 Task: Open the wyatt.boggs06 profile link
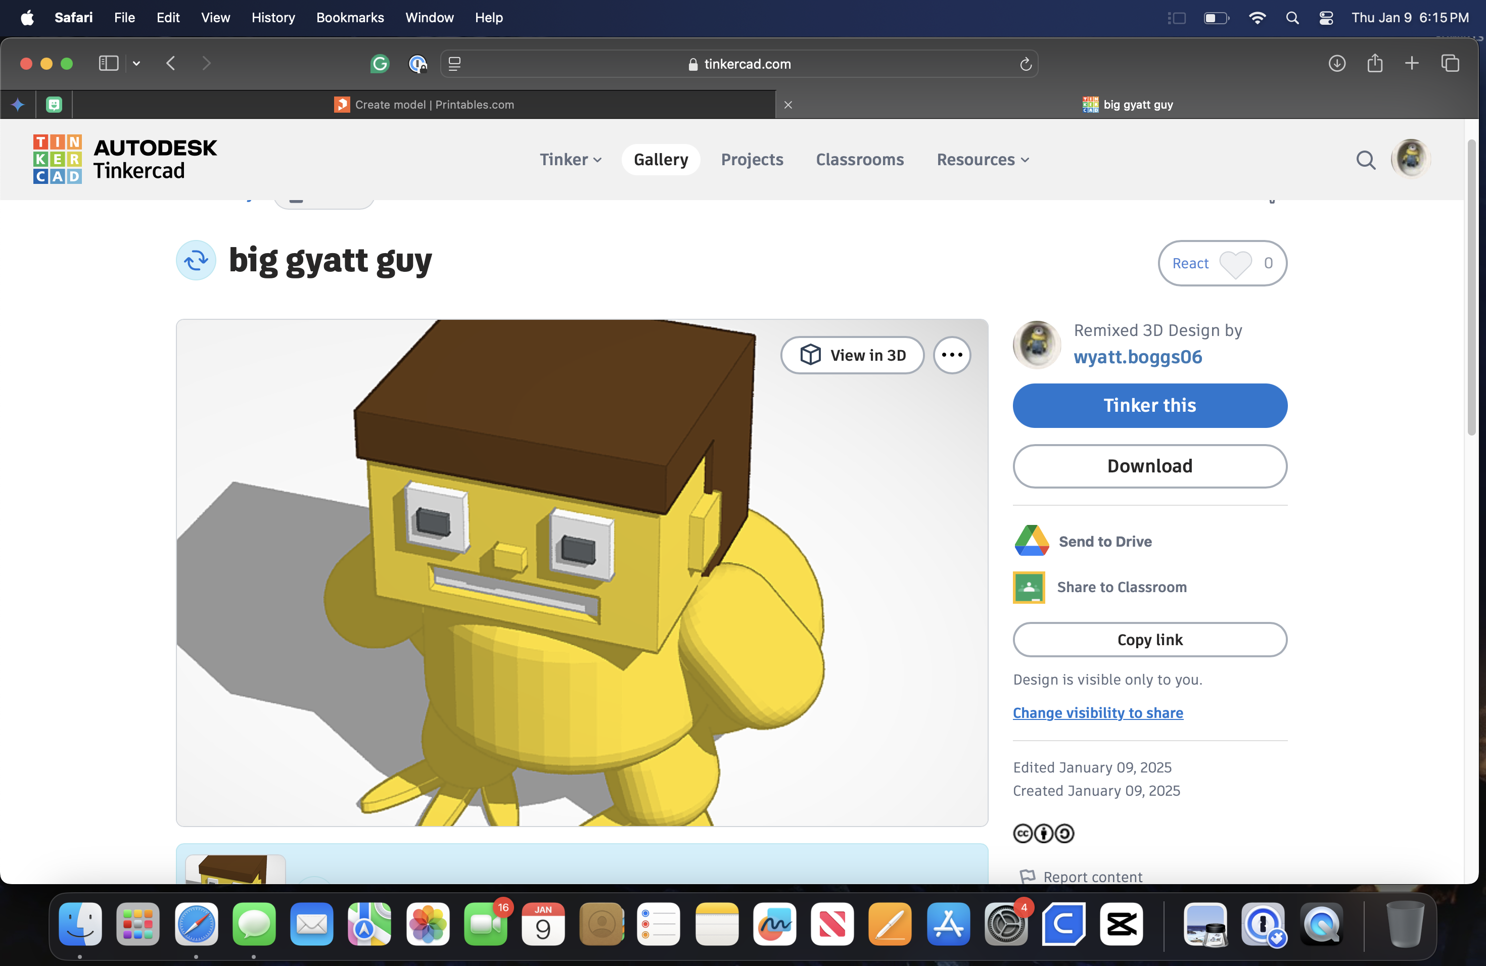point(1138,357)
